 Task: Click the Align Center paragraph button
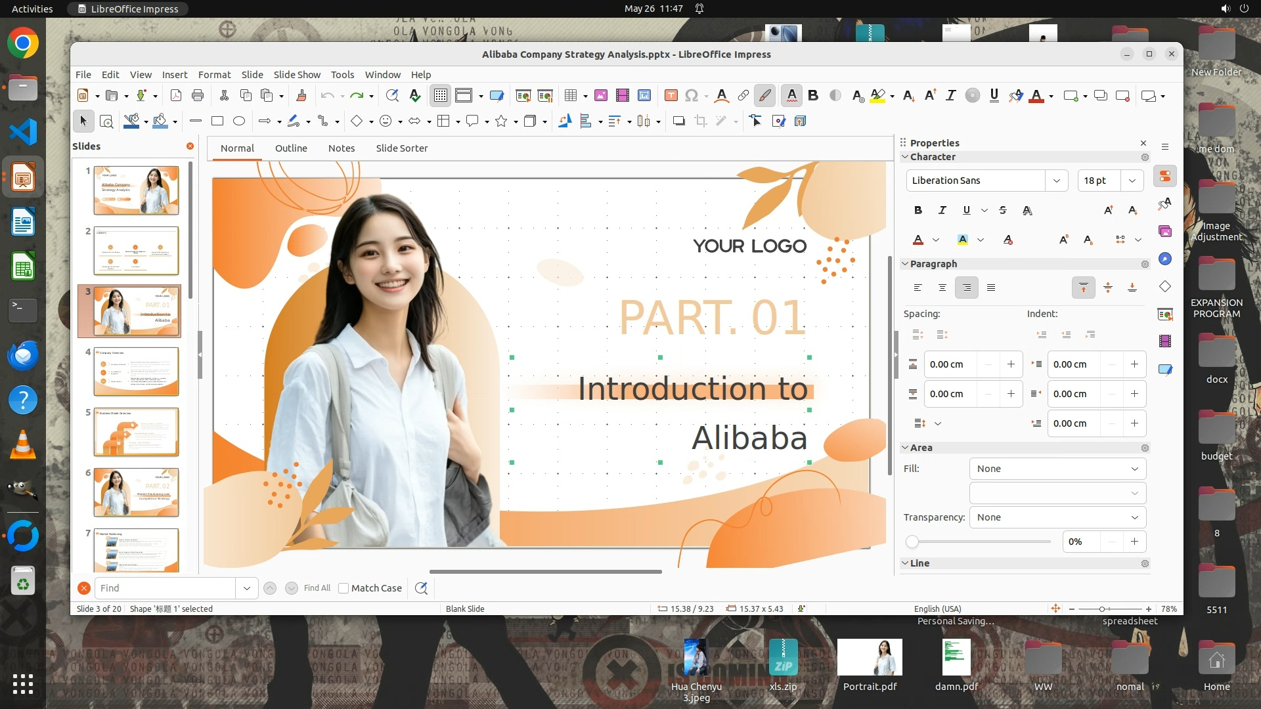point(942,288)
